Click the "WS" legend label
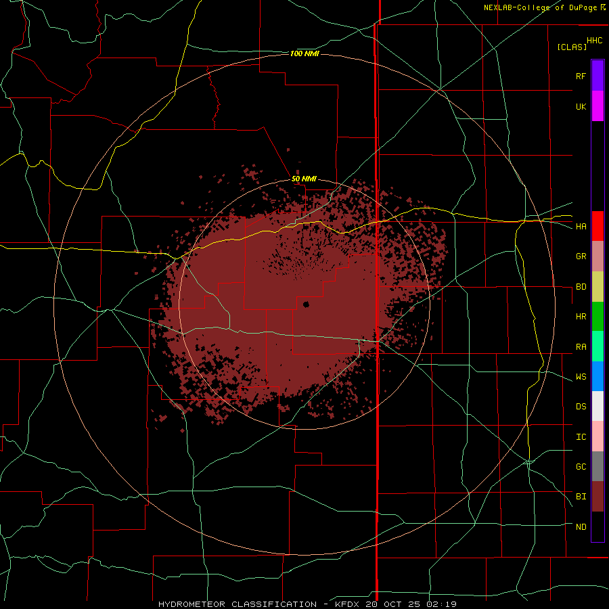 pos(581,377)
